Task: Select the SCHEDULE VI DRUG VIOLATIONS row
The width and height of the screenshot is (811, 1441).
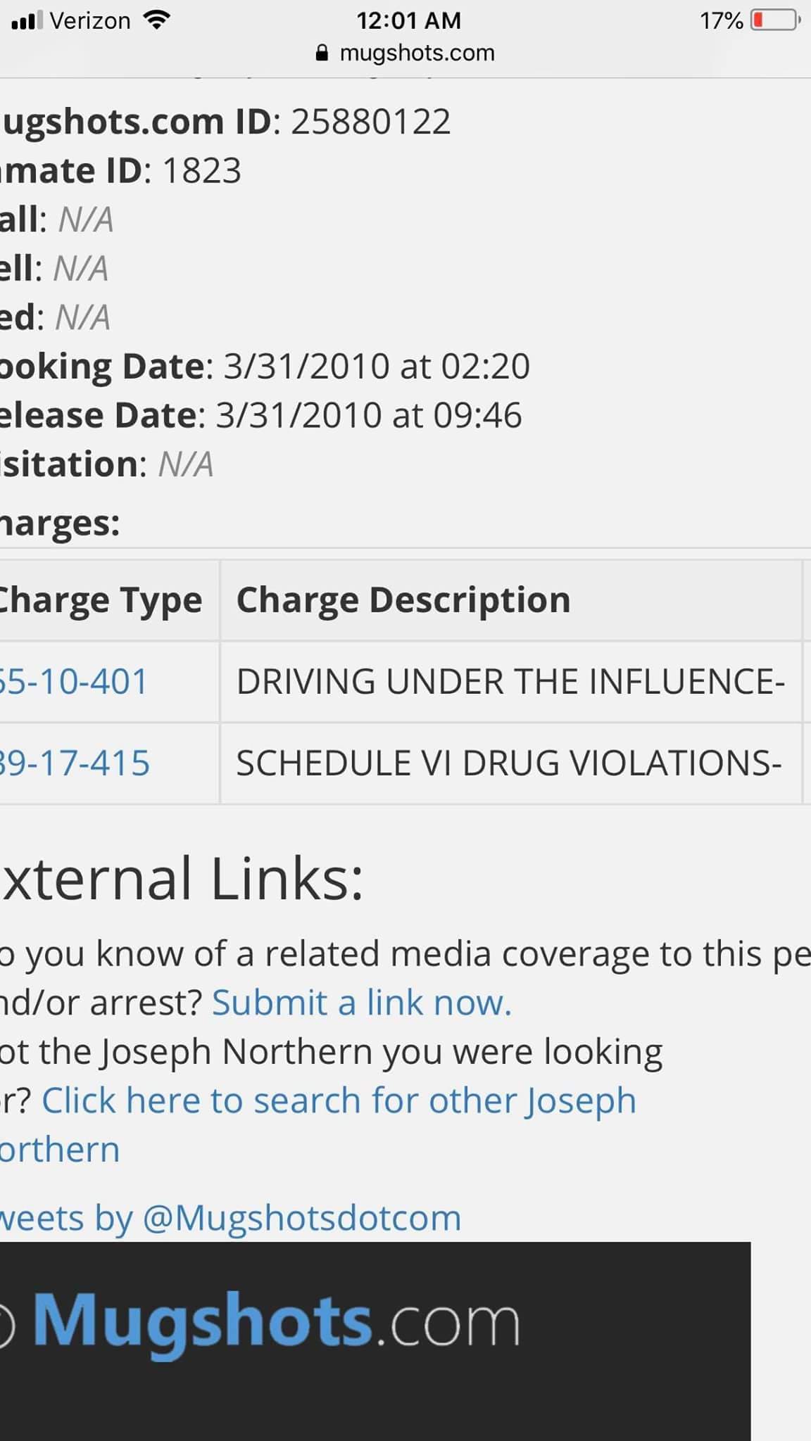Action: coord(401,763)
